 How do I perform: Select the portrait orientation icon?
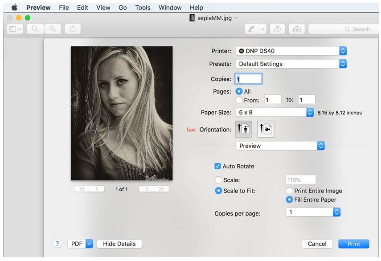[243, 129]
